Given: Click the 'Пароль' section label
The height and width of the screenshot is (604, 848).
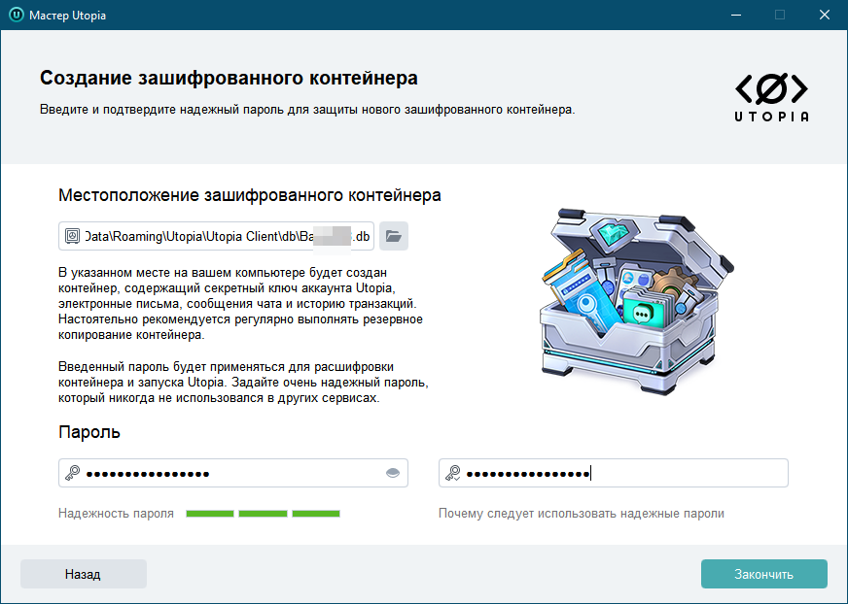Looking at the screenshot, I should [x=89, y=432].
